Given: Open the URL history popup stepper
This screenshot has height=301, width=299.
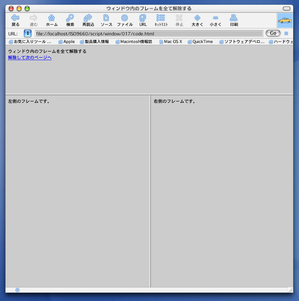Looking at the screenshot, I should 28,34.
